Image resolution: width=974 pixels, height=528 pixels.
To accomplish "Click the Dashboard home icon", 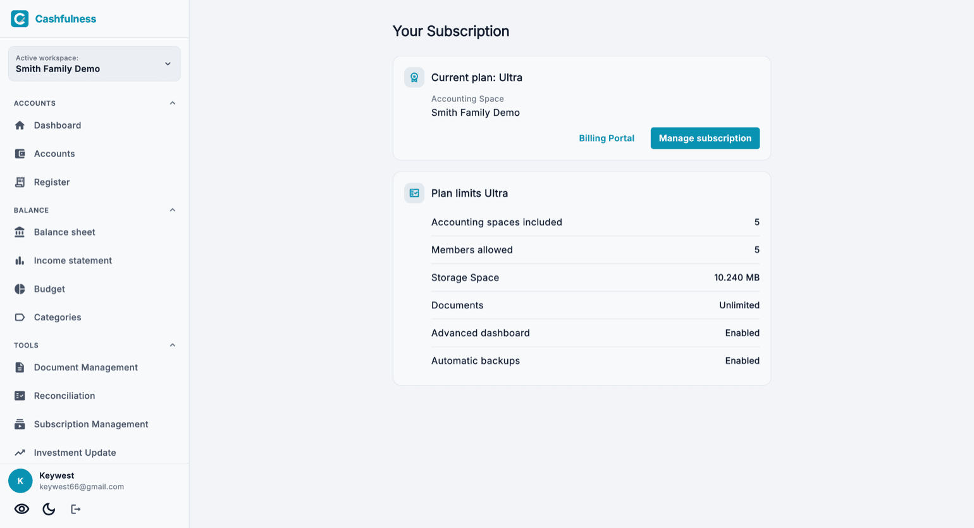I will click(x=20, y=125).
